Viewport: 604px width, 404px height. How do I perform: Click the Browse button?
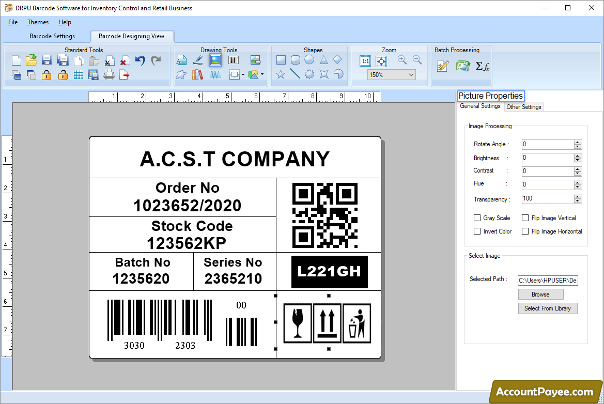(x=540, y=294)
